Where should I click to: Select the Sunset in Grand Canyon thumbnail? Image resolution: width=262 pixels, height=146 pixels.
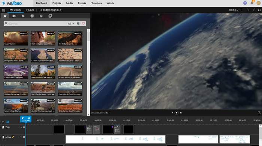[16, 106]
